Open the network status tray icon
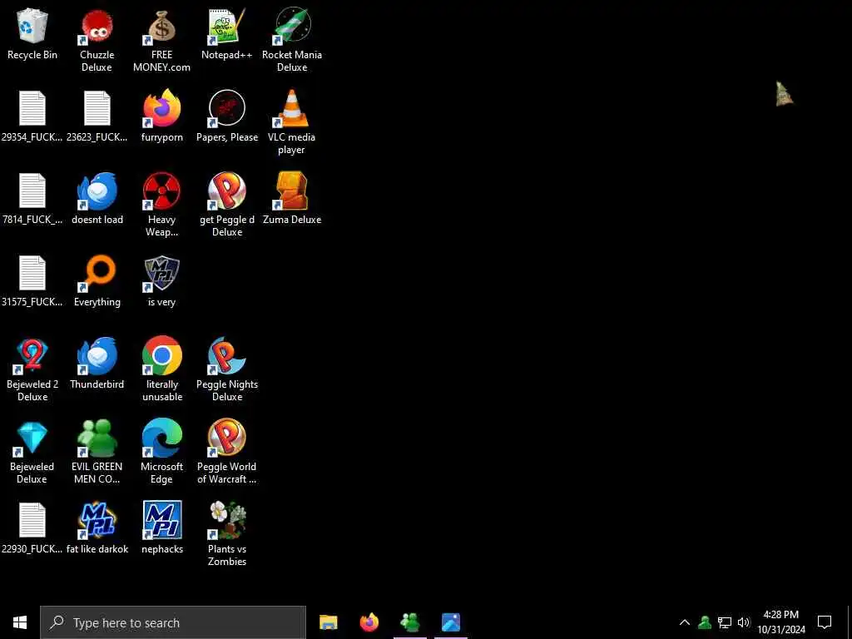This screenshot has height=639, width=852. pos(725,622)
